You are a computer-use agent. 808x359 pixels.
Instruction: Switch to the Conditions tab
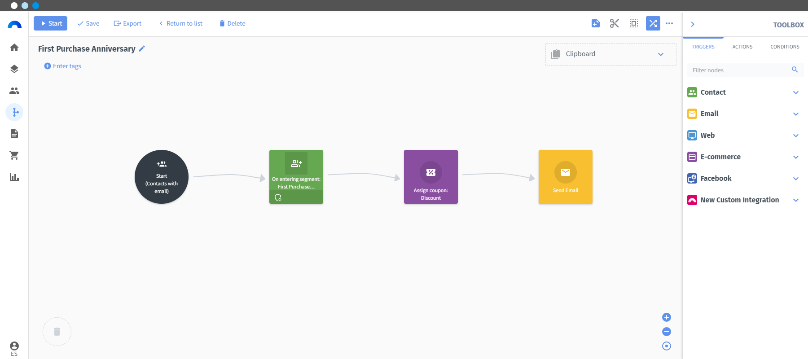785,47
